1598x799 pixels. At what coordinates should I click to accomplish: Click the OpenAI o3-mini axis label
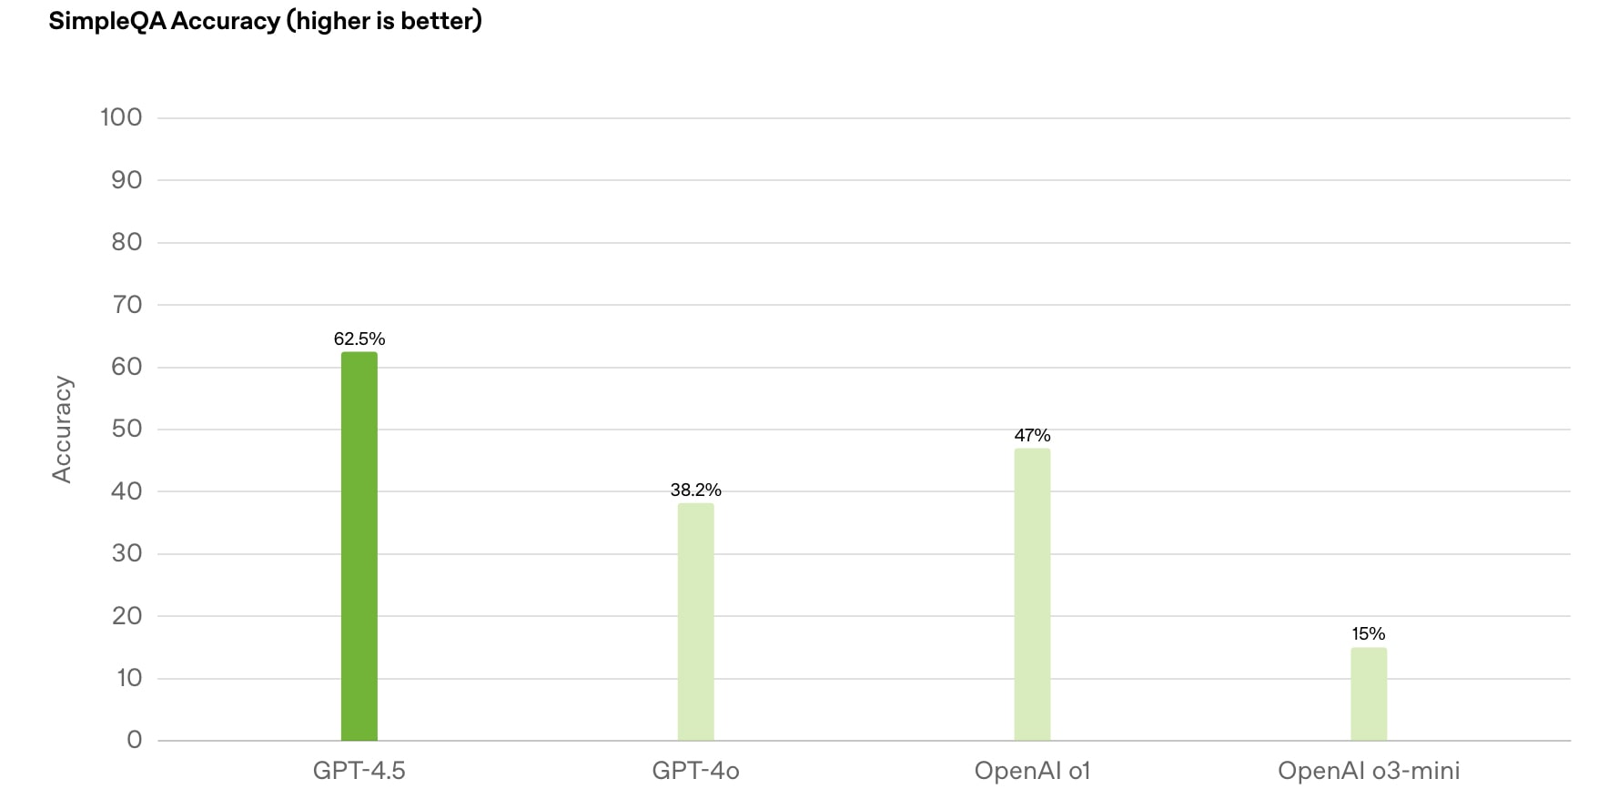click(1369, 771)
